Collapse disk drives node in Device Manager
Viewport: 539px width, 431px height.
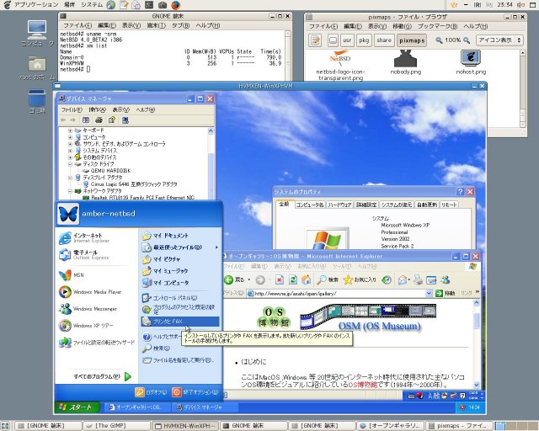pyautogui.click(x=70, y=164)
